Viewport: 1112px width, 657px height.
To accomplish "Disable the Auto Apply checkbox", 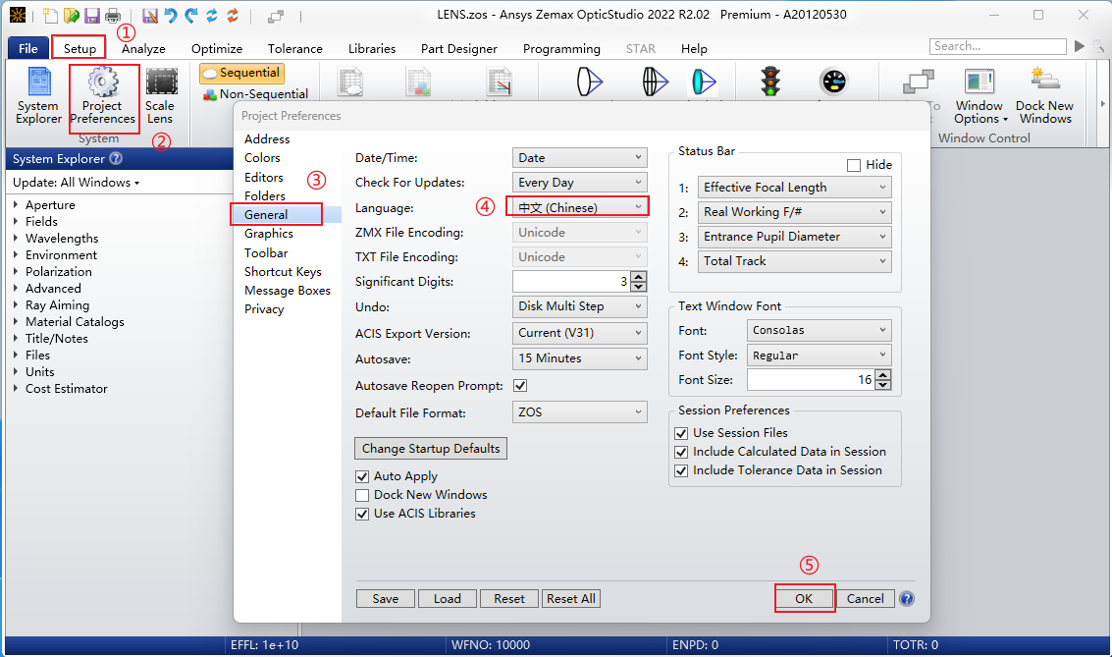I will click(x=362, y=476).
